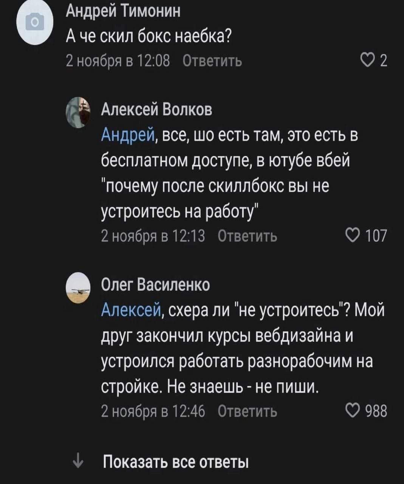Open the Алексей Волков name link

(x=157, y=110)
